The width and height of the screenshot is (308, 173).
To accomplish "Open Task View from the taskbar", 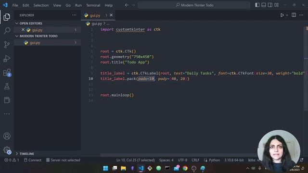I will coord(115,168).
